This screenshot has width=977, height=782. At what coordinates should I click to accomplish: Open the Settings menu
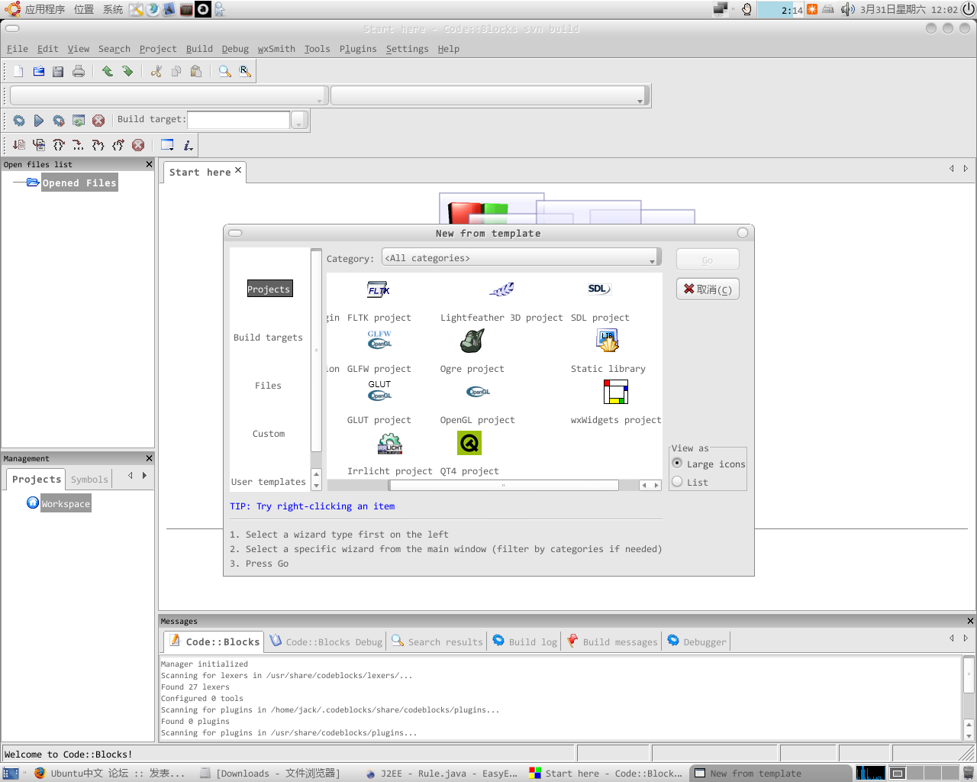pos(407,49)
